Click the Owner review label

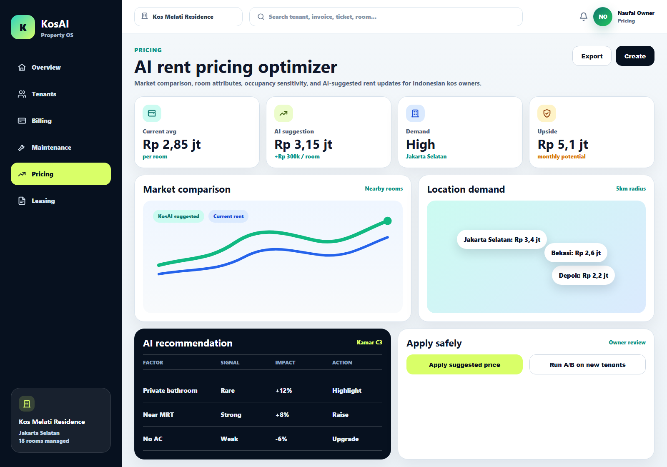pos(627,342)
